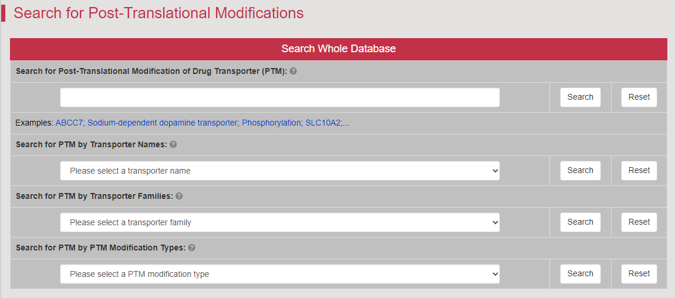Click the SLC10A2 example link
Image resolution: width=675 pixels, height=298 pixels.
tap(323, 123)
